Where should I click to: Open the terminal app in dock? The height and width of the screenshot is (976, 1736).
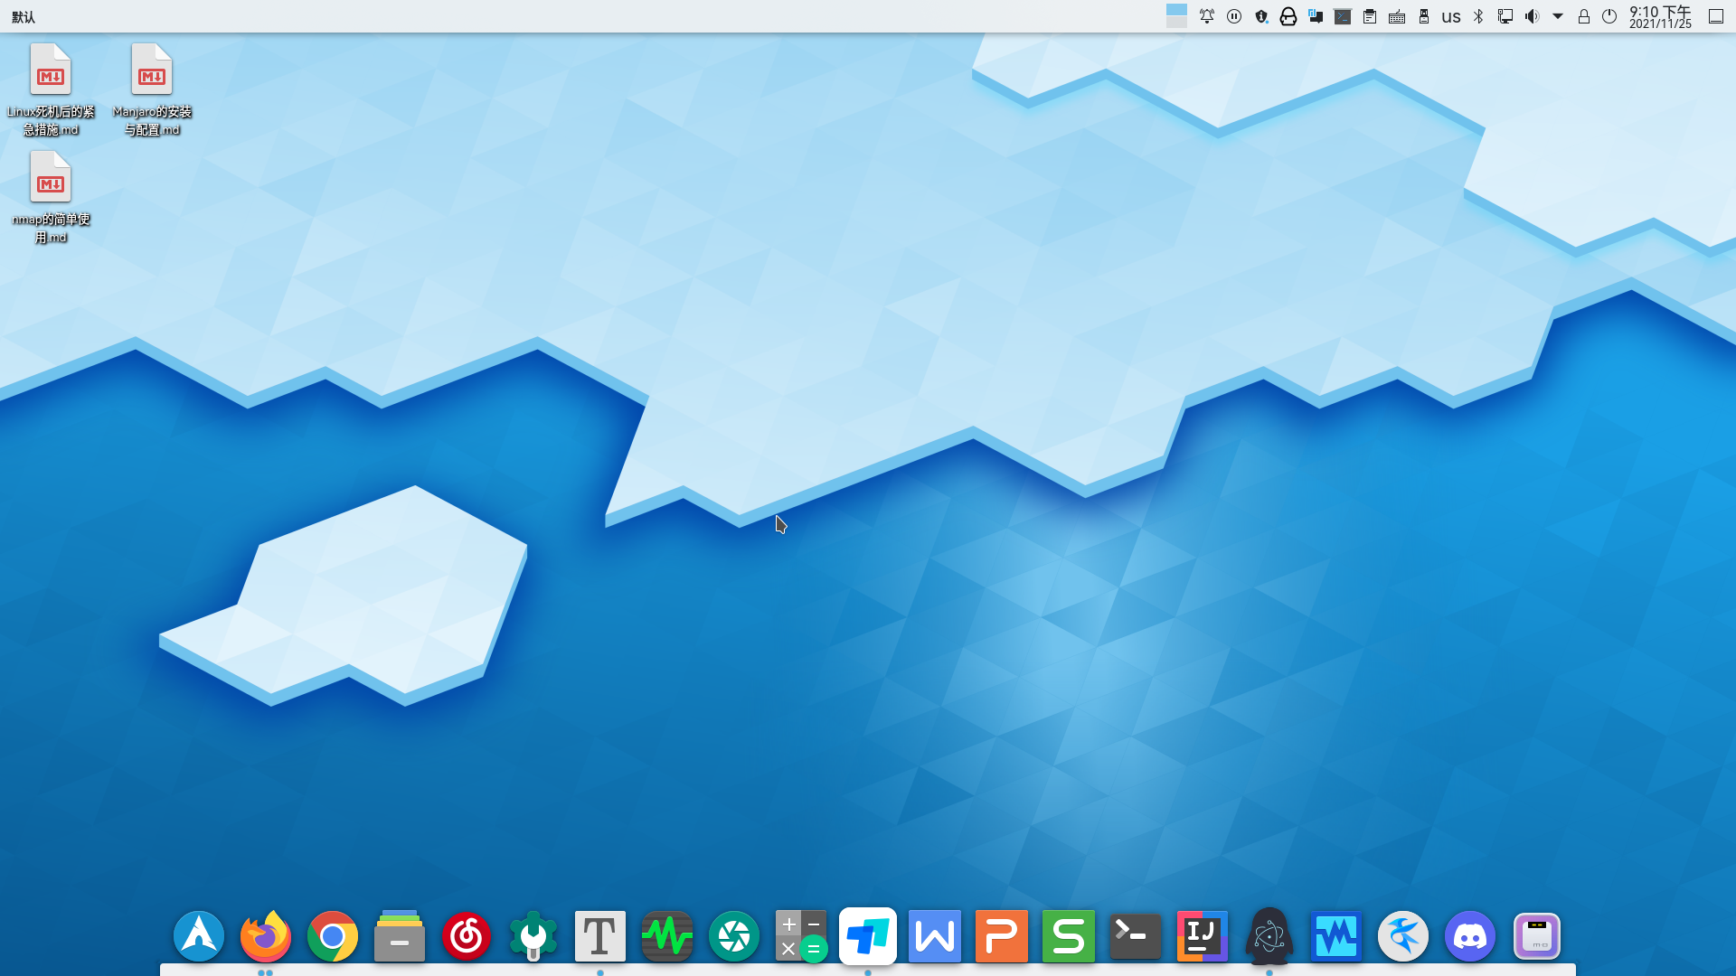click(1135, 936)
